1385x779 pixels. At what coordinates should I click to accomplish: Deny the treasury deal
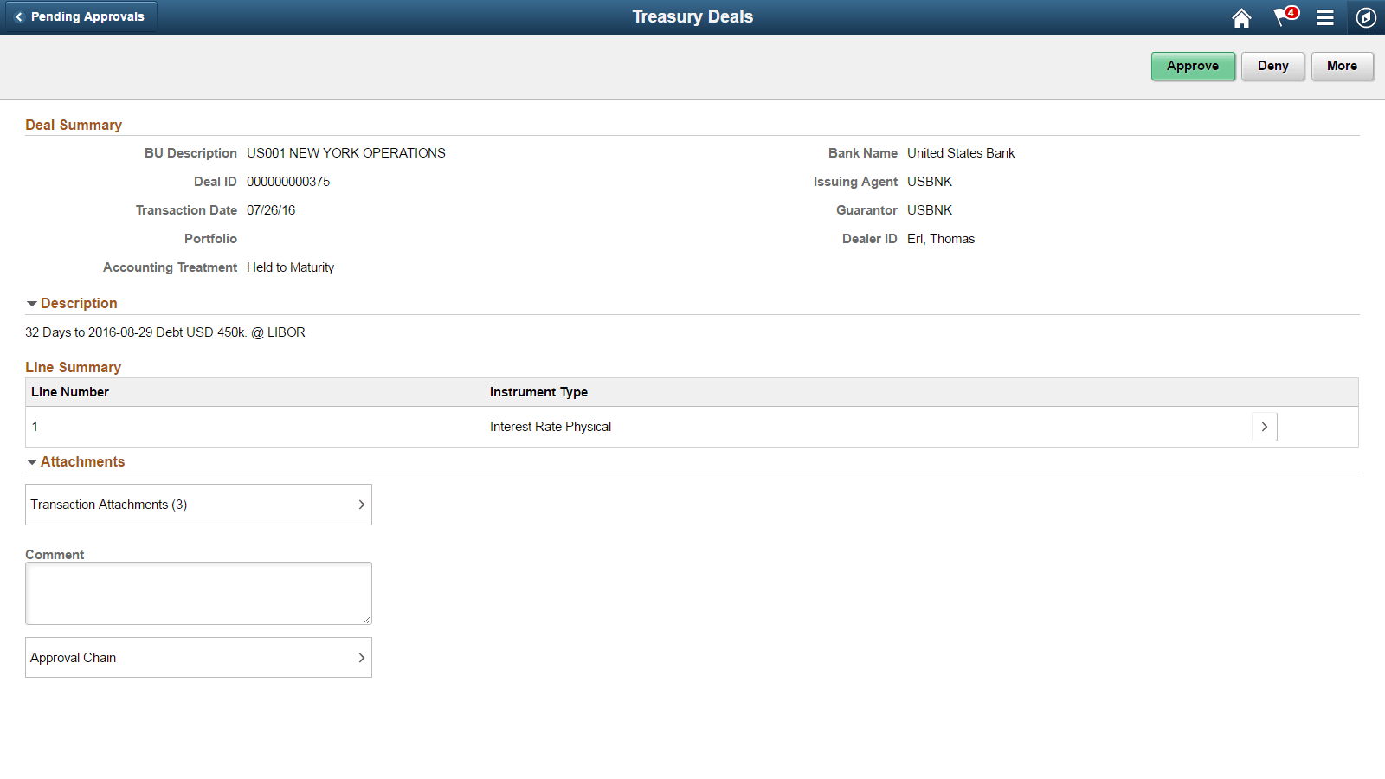tap(1272, 66)
